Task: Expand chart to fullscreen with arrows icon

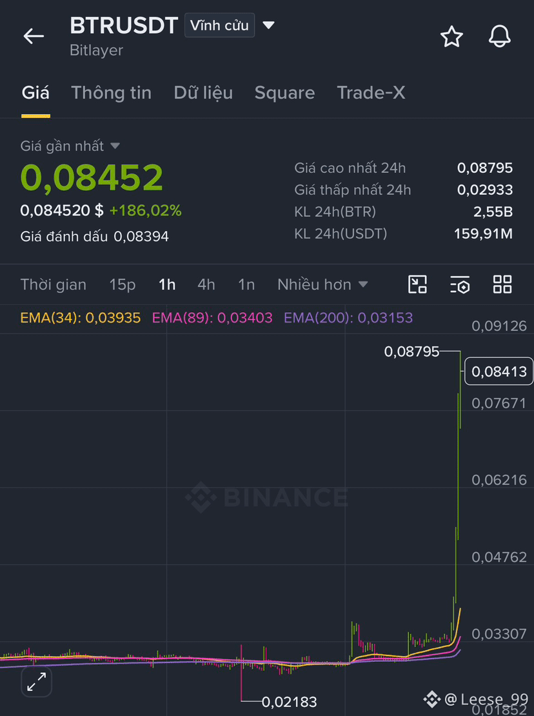Action: [x=37, y=682]
